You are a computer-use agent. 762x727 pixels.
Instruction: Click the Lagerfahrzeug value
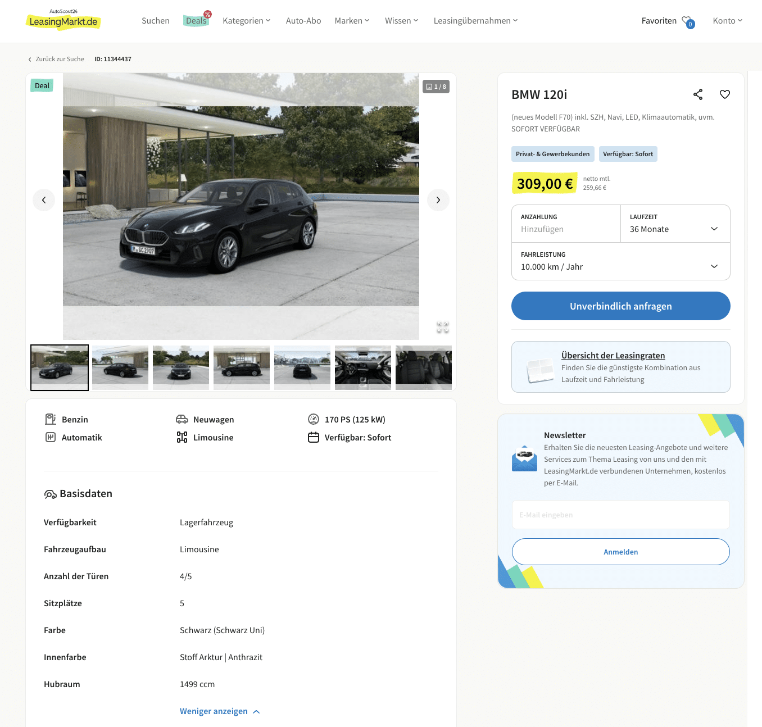tap(206, 522)
